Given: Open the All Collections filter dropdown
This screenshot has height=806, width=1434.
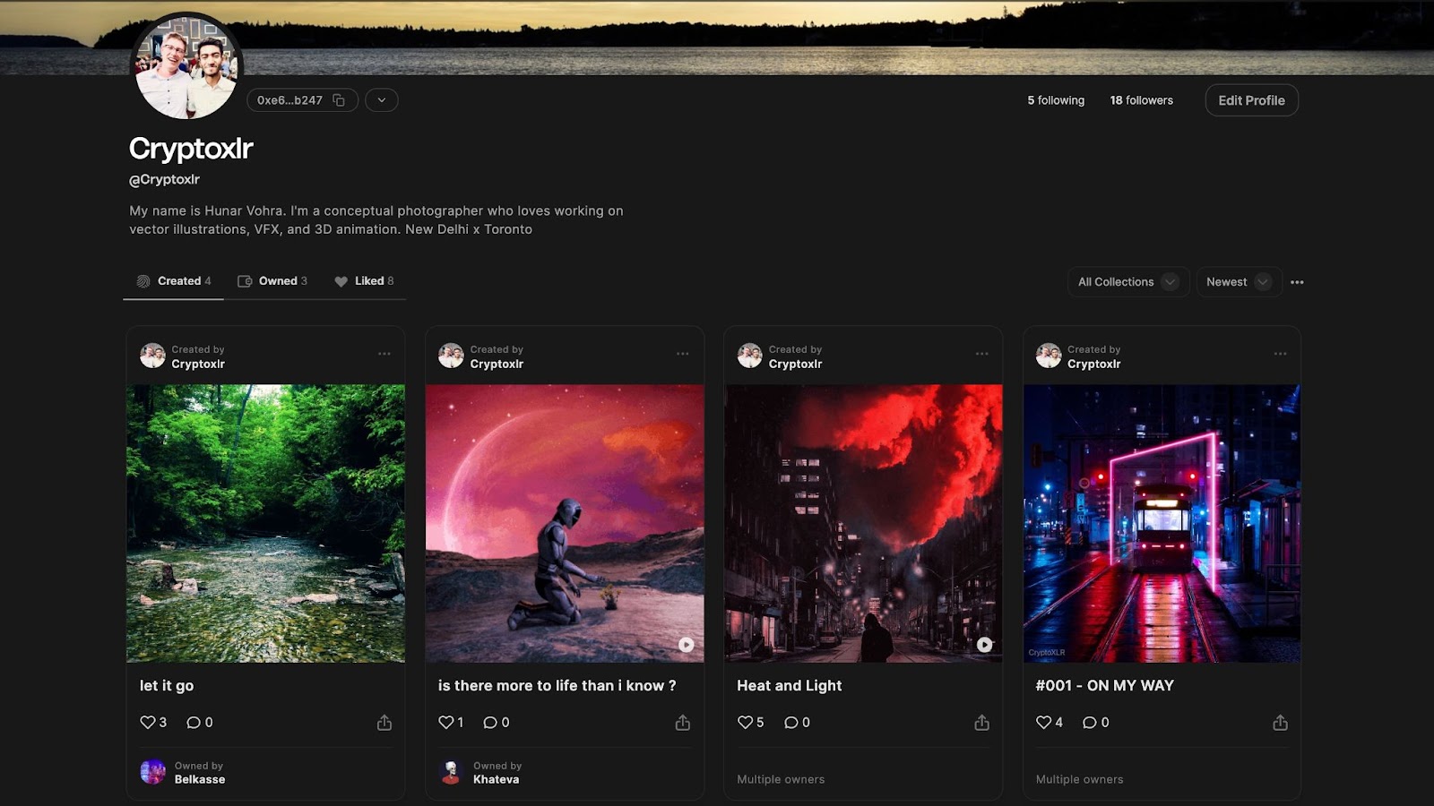Looking at the screenshot, I should 1127,282.
